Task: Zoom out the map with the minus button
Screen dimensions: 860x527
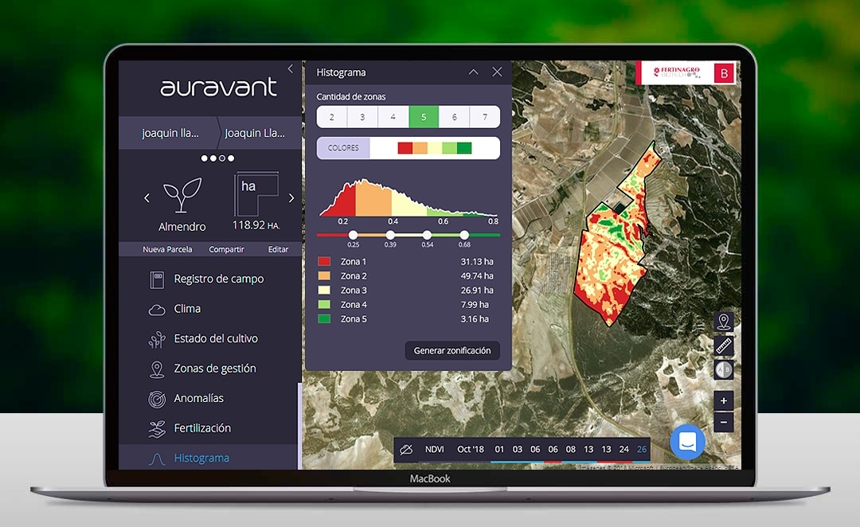Action: pos(723,422)
